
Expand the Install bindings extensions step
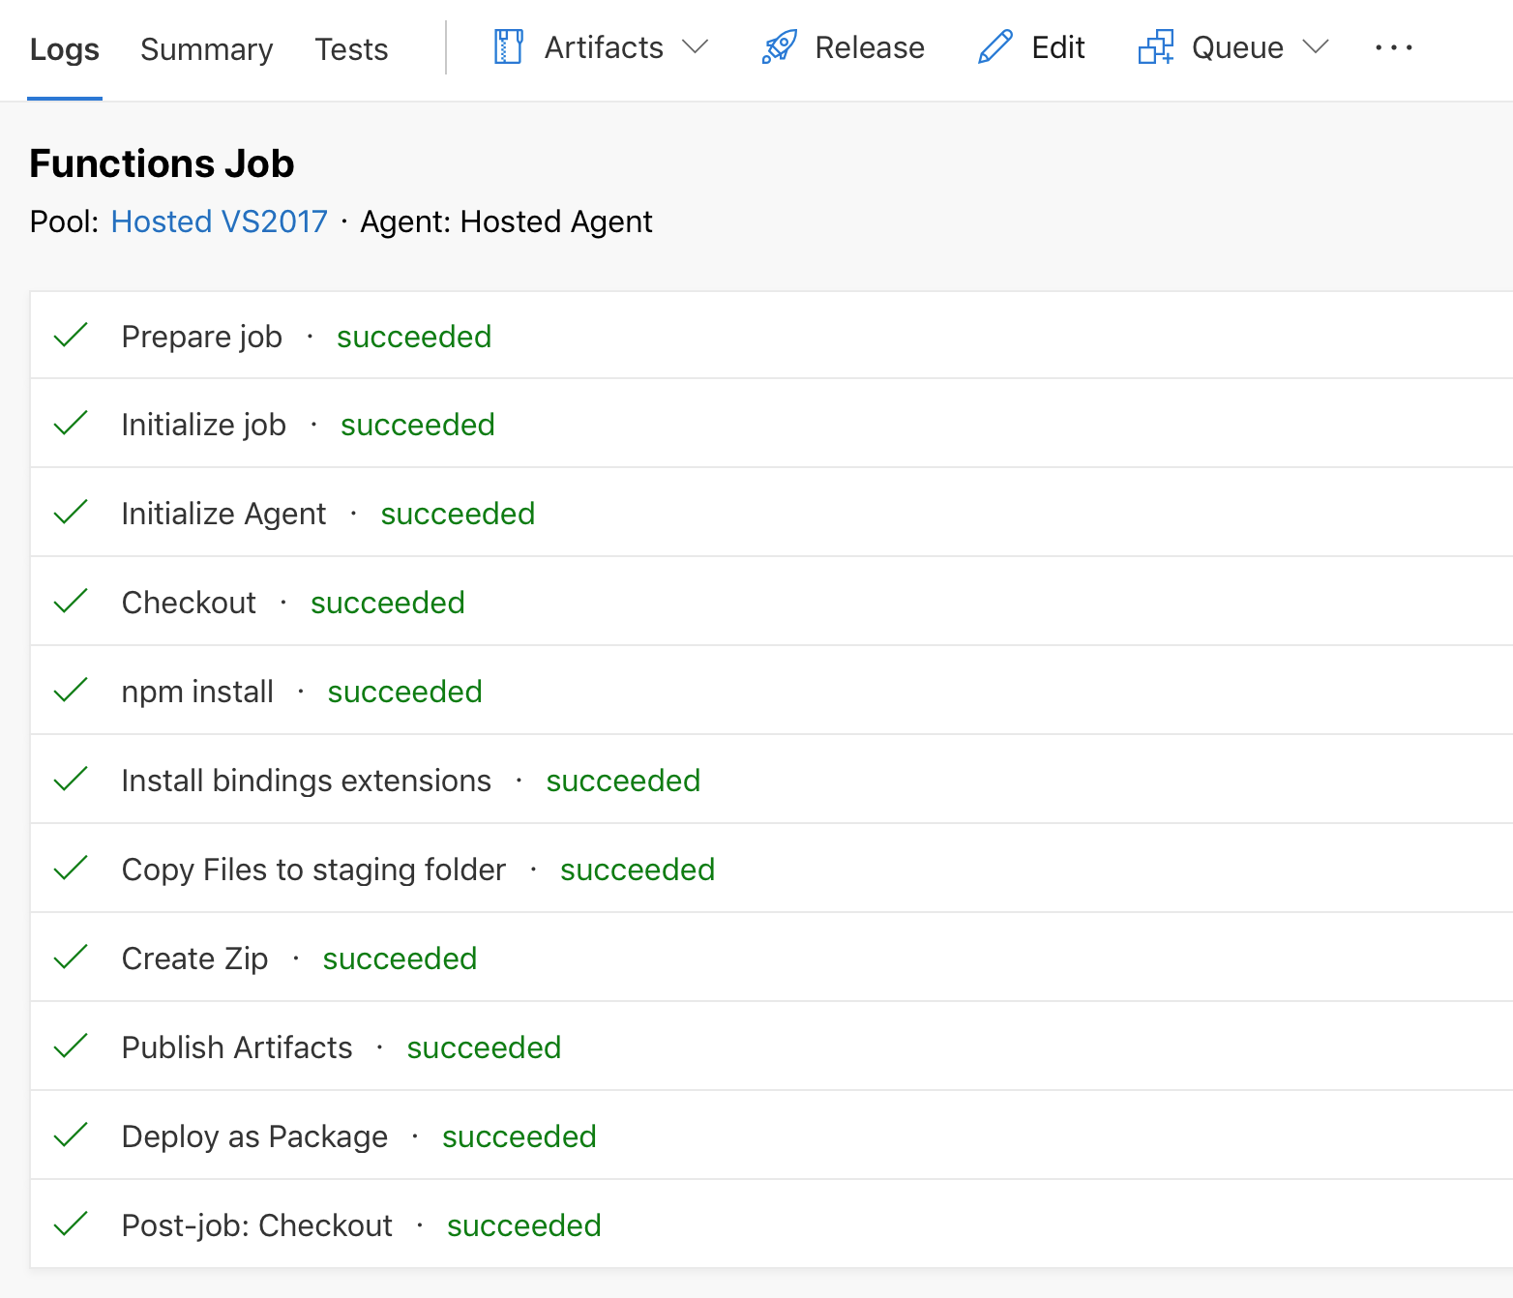pos(306,780)
